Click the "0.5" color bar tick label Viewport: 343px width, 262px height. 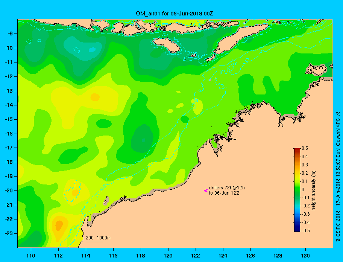click(305, 148)
